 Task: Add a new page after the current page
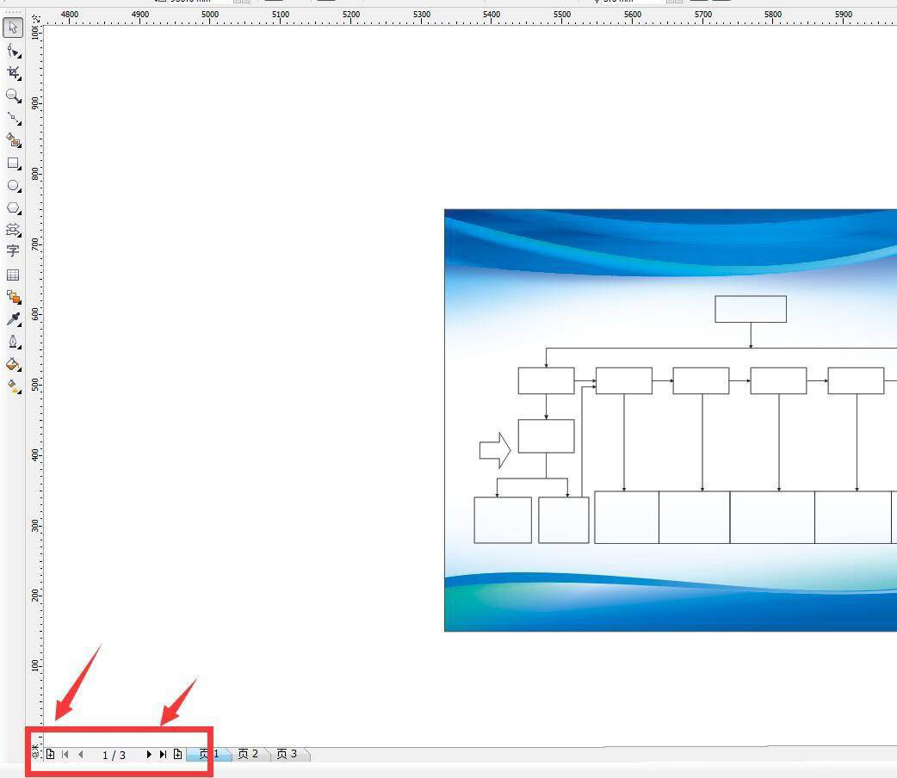[177, 755]
